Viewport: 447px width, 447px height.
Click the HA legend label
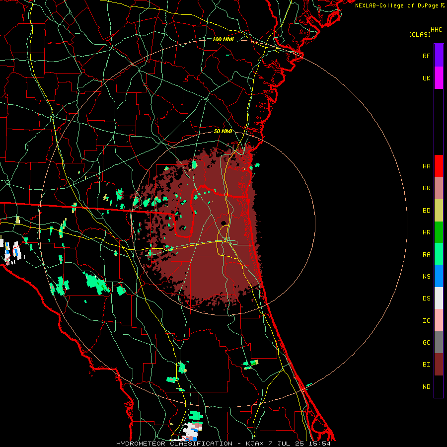[x=426, y=166]
